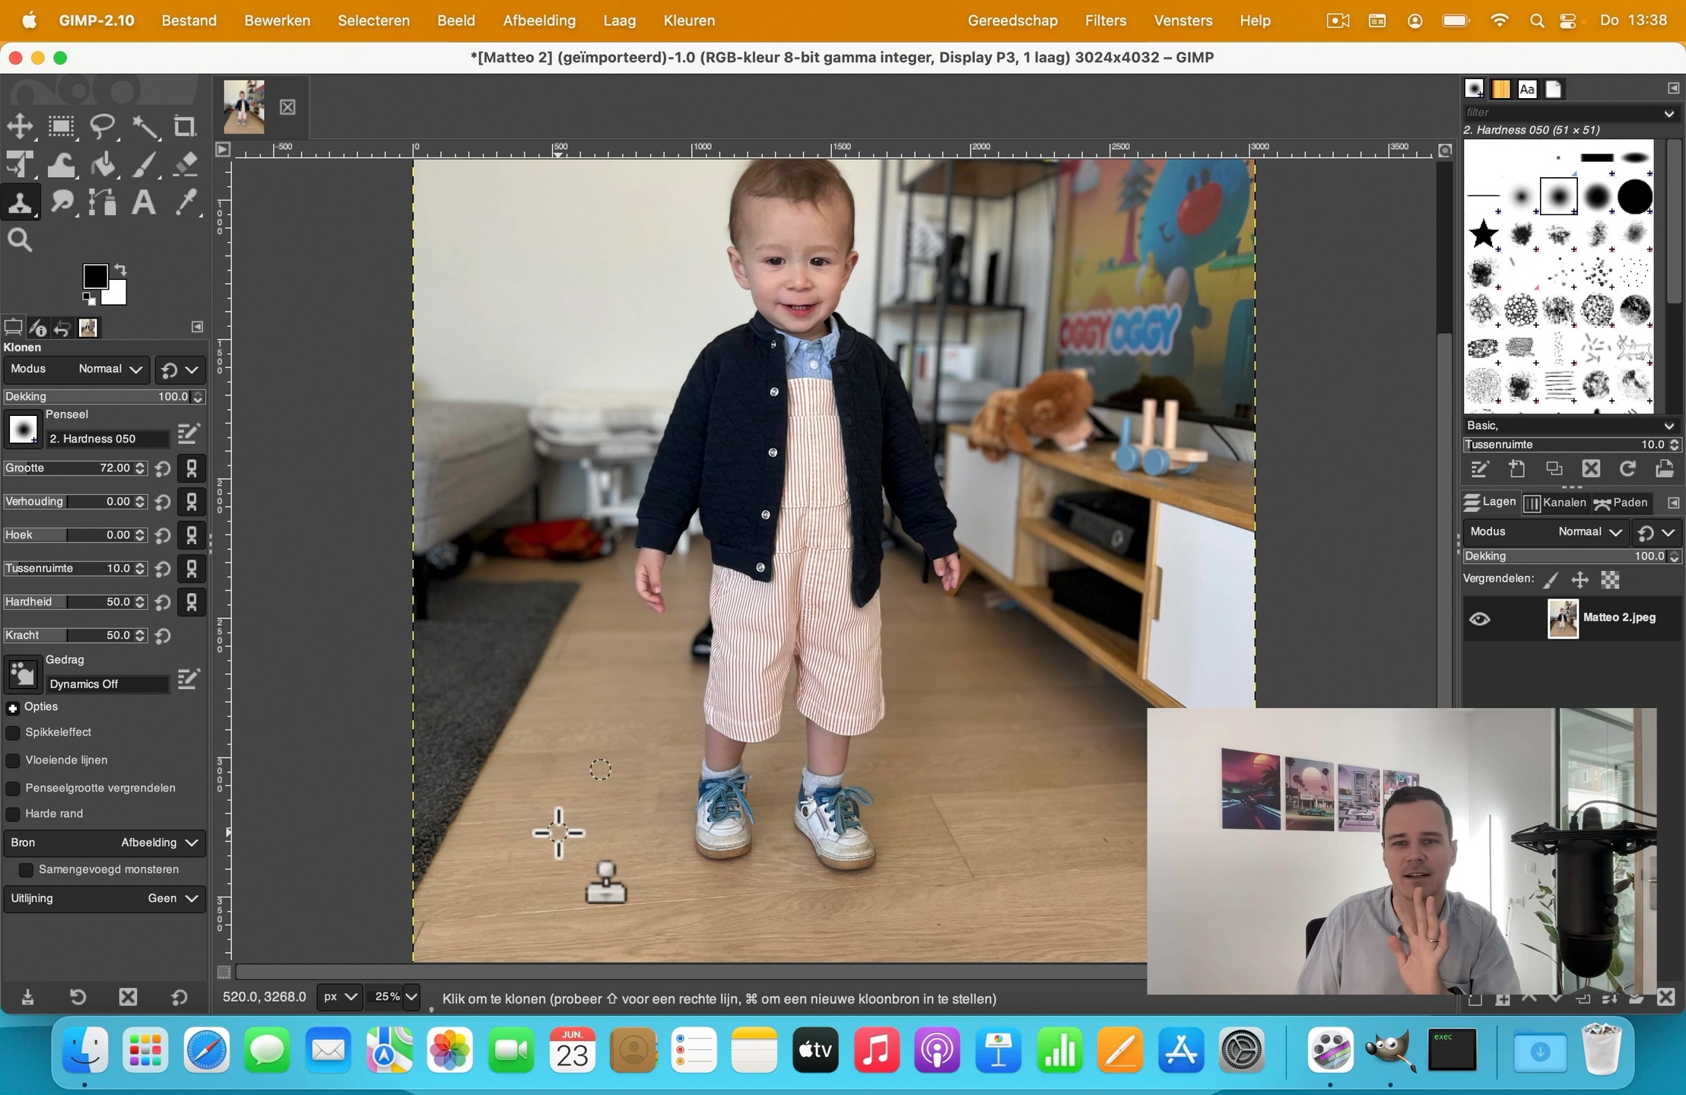
Task: Open the zoom percentage dropdown
Action: (411, 997)
